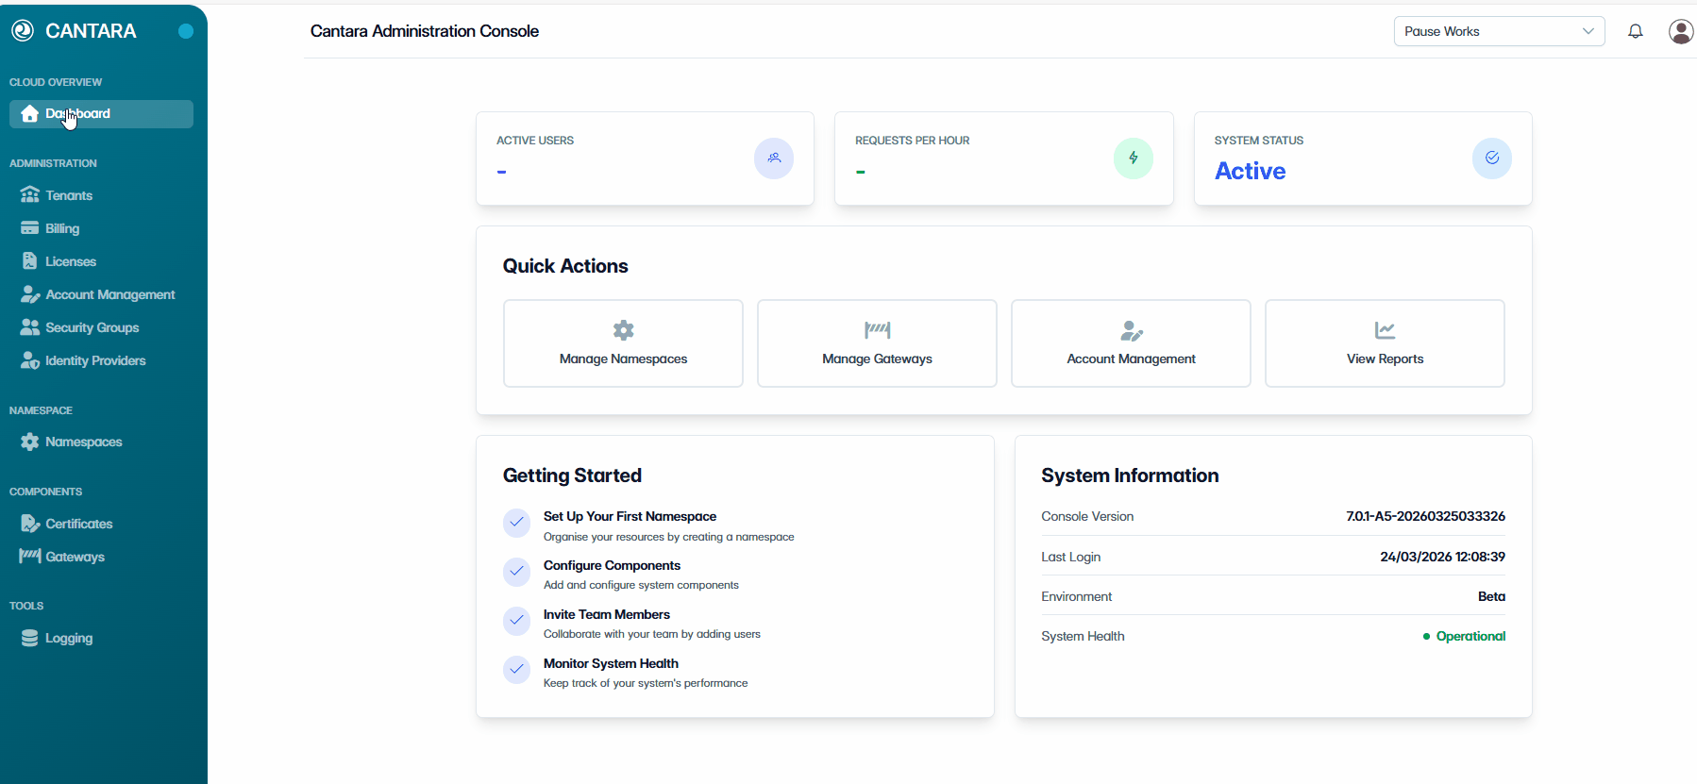
Task: Click the Requests Per Hour lightning icon
Action: (x=1134, y=158)
